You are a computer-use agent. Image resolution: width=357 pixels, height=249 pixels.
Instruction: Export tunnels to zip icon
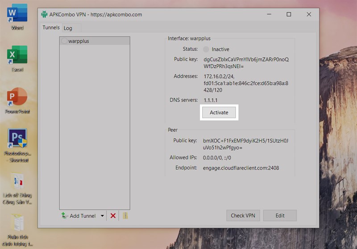point(125,216)
